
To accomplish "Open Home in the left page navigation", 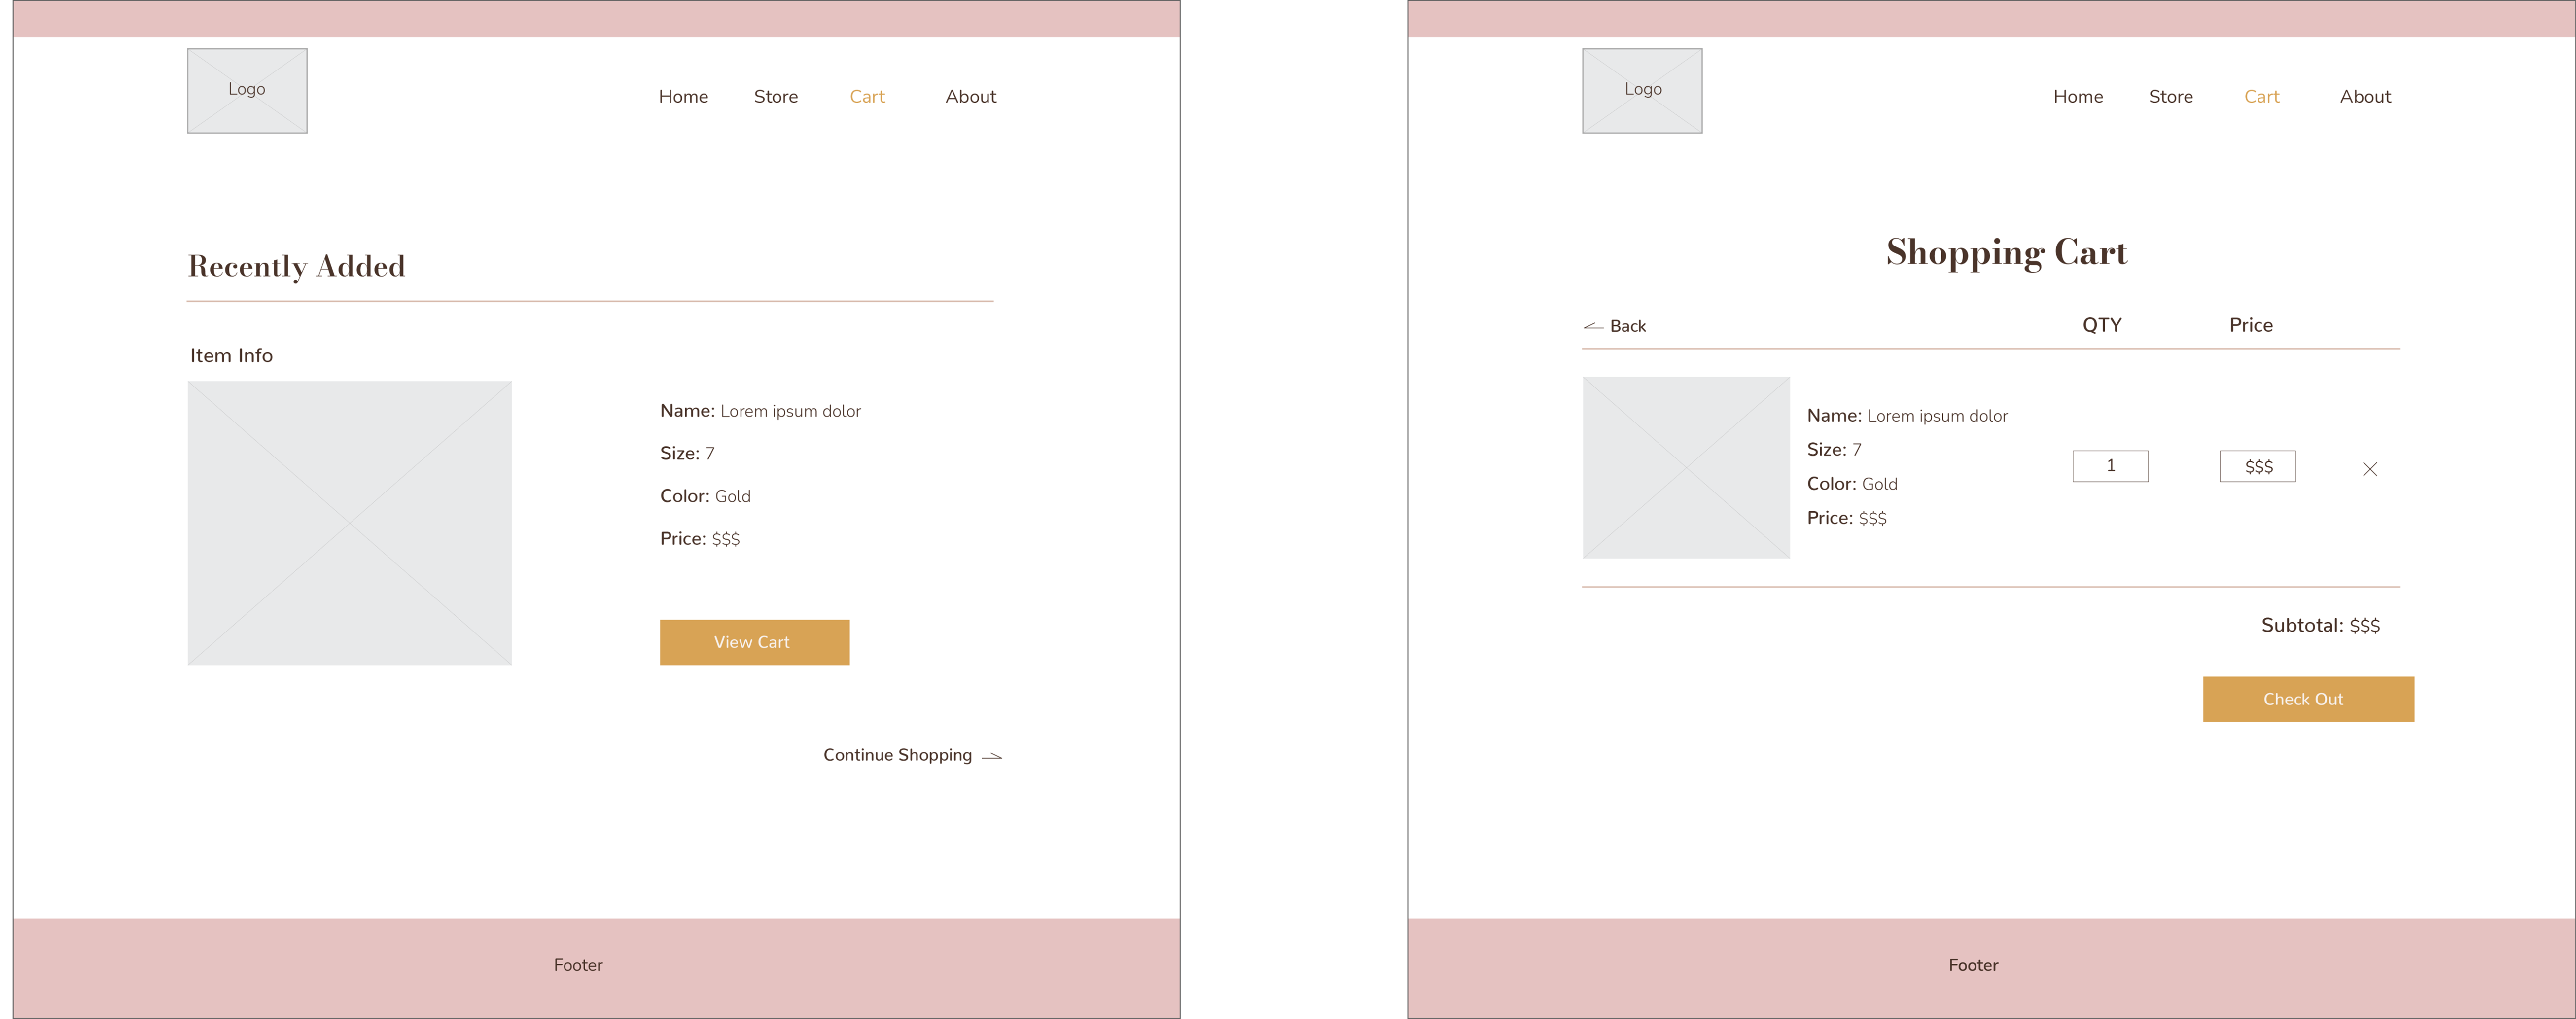I will [683, 97].
